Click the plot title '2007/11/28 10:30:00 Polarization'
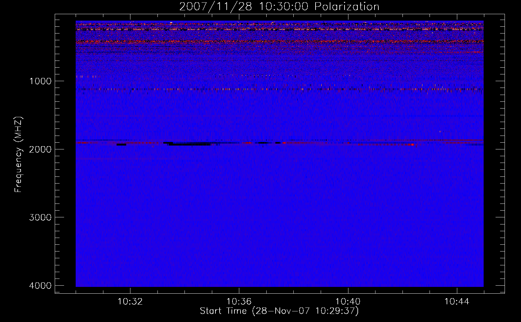Viewport: 521px width, 322px height. (x=279, y=6)
